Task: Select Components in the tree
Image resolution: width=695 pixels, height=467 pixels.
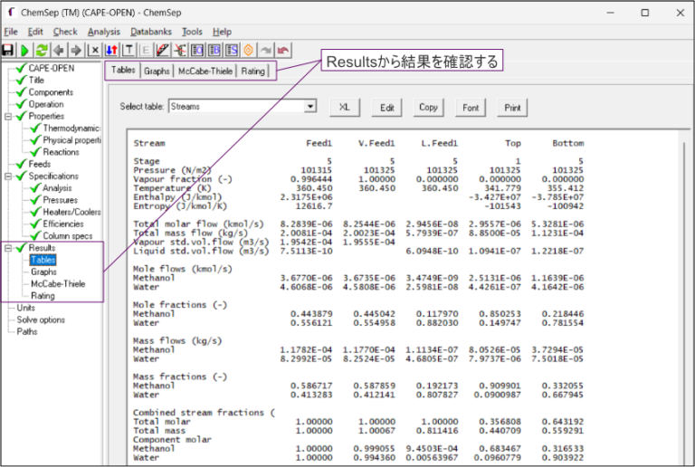Action: click(x=51, y=92)
